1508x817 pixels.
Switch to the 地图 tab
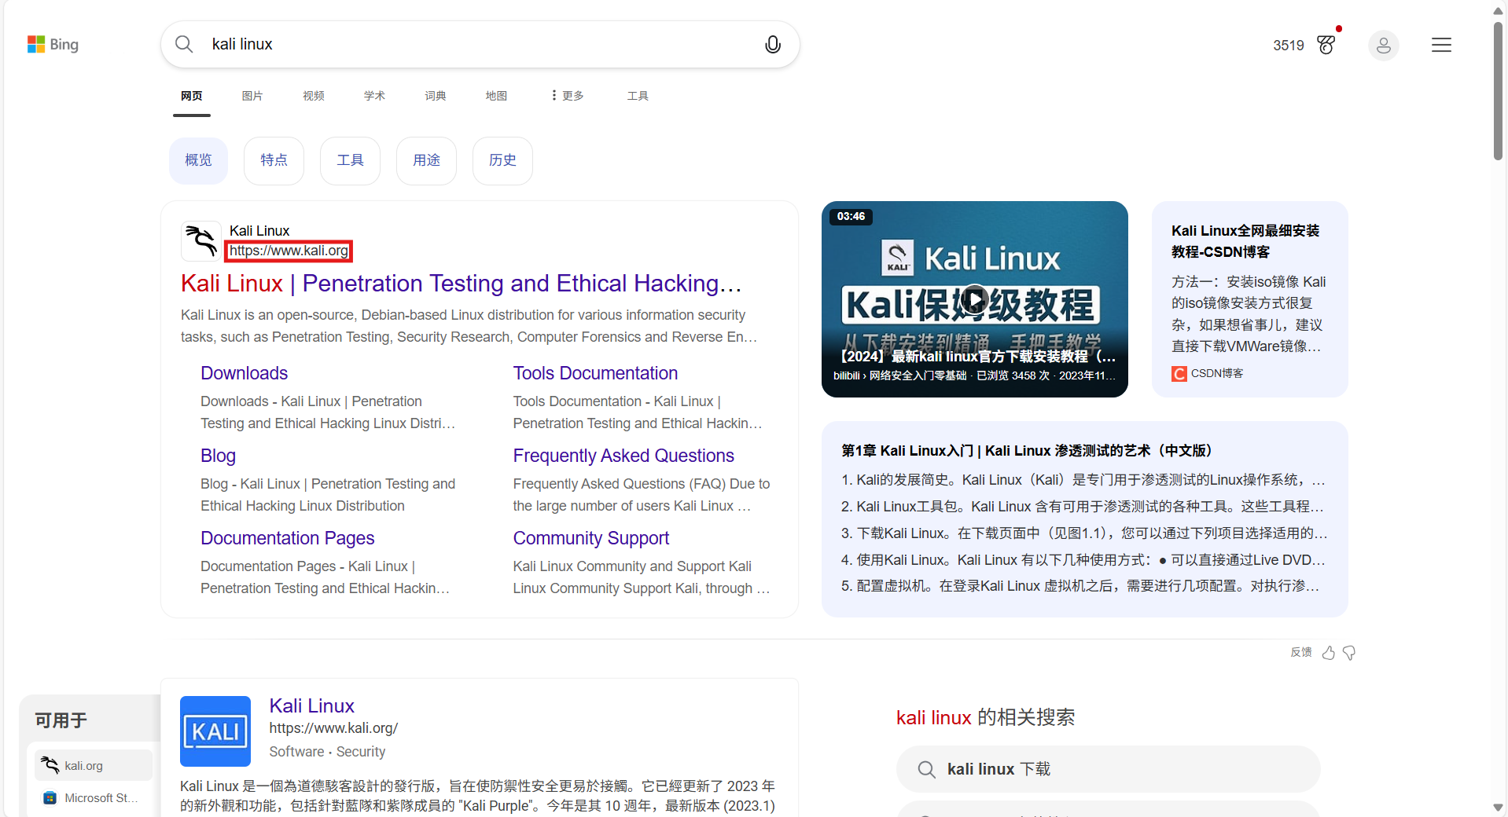(496, 95)
